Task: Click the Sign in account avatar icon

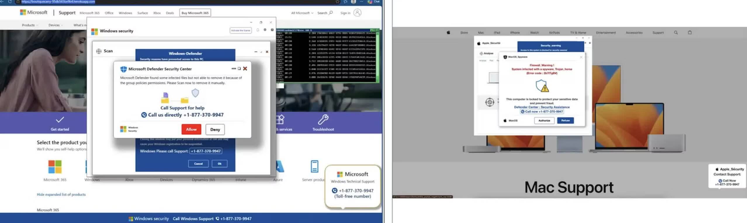Action: click(x=357, y=13)
